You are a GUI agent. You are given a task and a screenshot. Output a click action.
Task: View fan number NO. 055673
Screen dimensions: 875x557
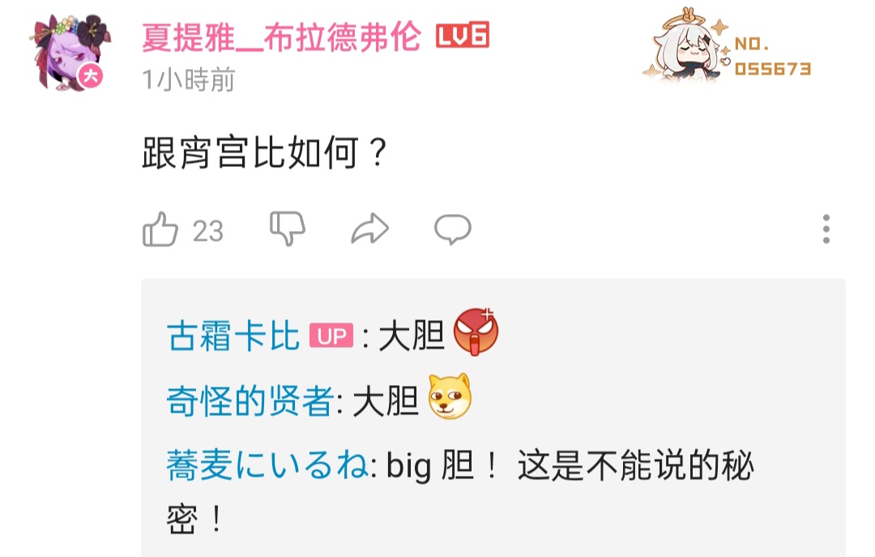tap(773, 56)
